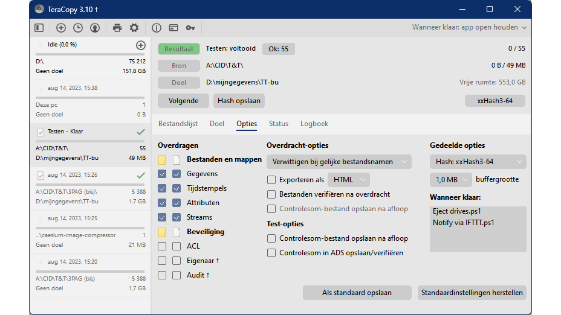561x315 pixels.
Task: Click the license key icon
Action: click(190, 28)
